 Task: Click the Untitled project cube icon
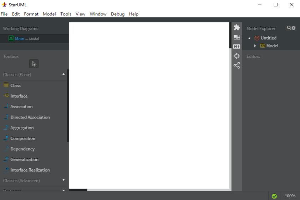(x=257, y=38)
